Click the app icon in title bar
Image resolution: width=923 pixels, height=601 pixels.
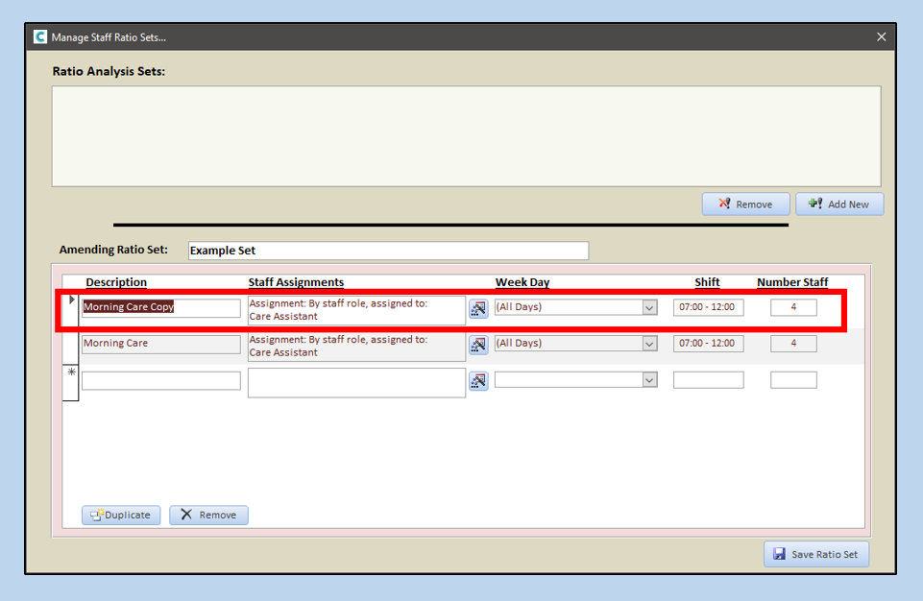coord(40,37)
